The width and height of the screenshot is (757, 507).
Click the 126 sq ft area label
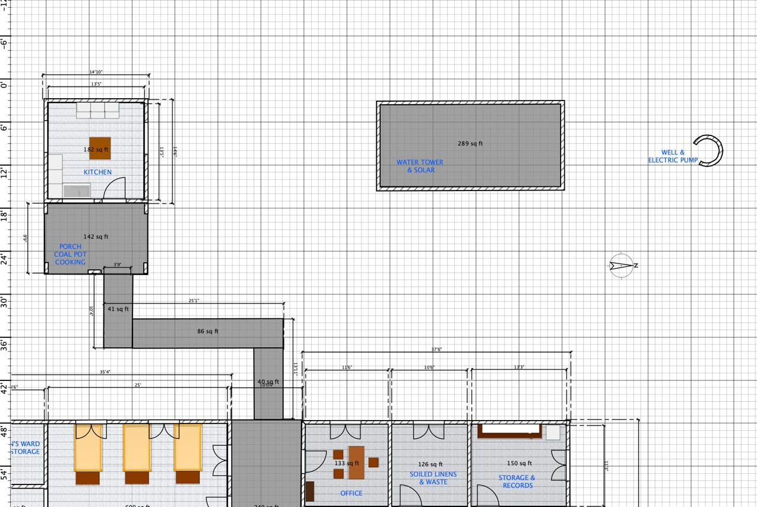430,464
